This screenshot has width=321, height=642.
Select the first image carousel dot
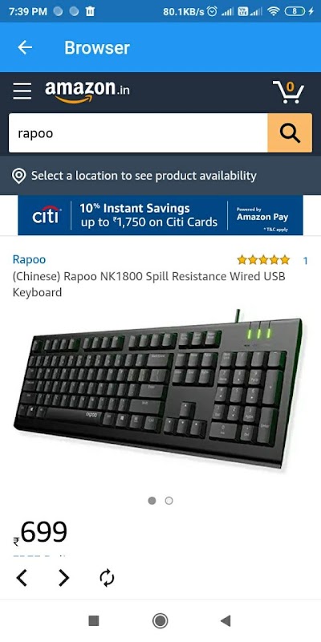[x=152, y=501]
